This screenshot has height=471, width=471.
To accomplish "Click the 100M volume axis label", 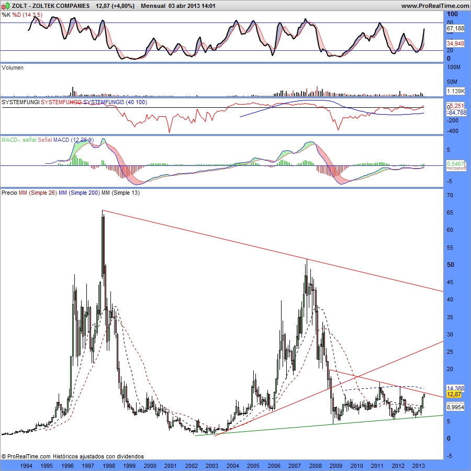I will (454, 68).
